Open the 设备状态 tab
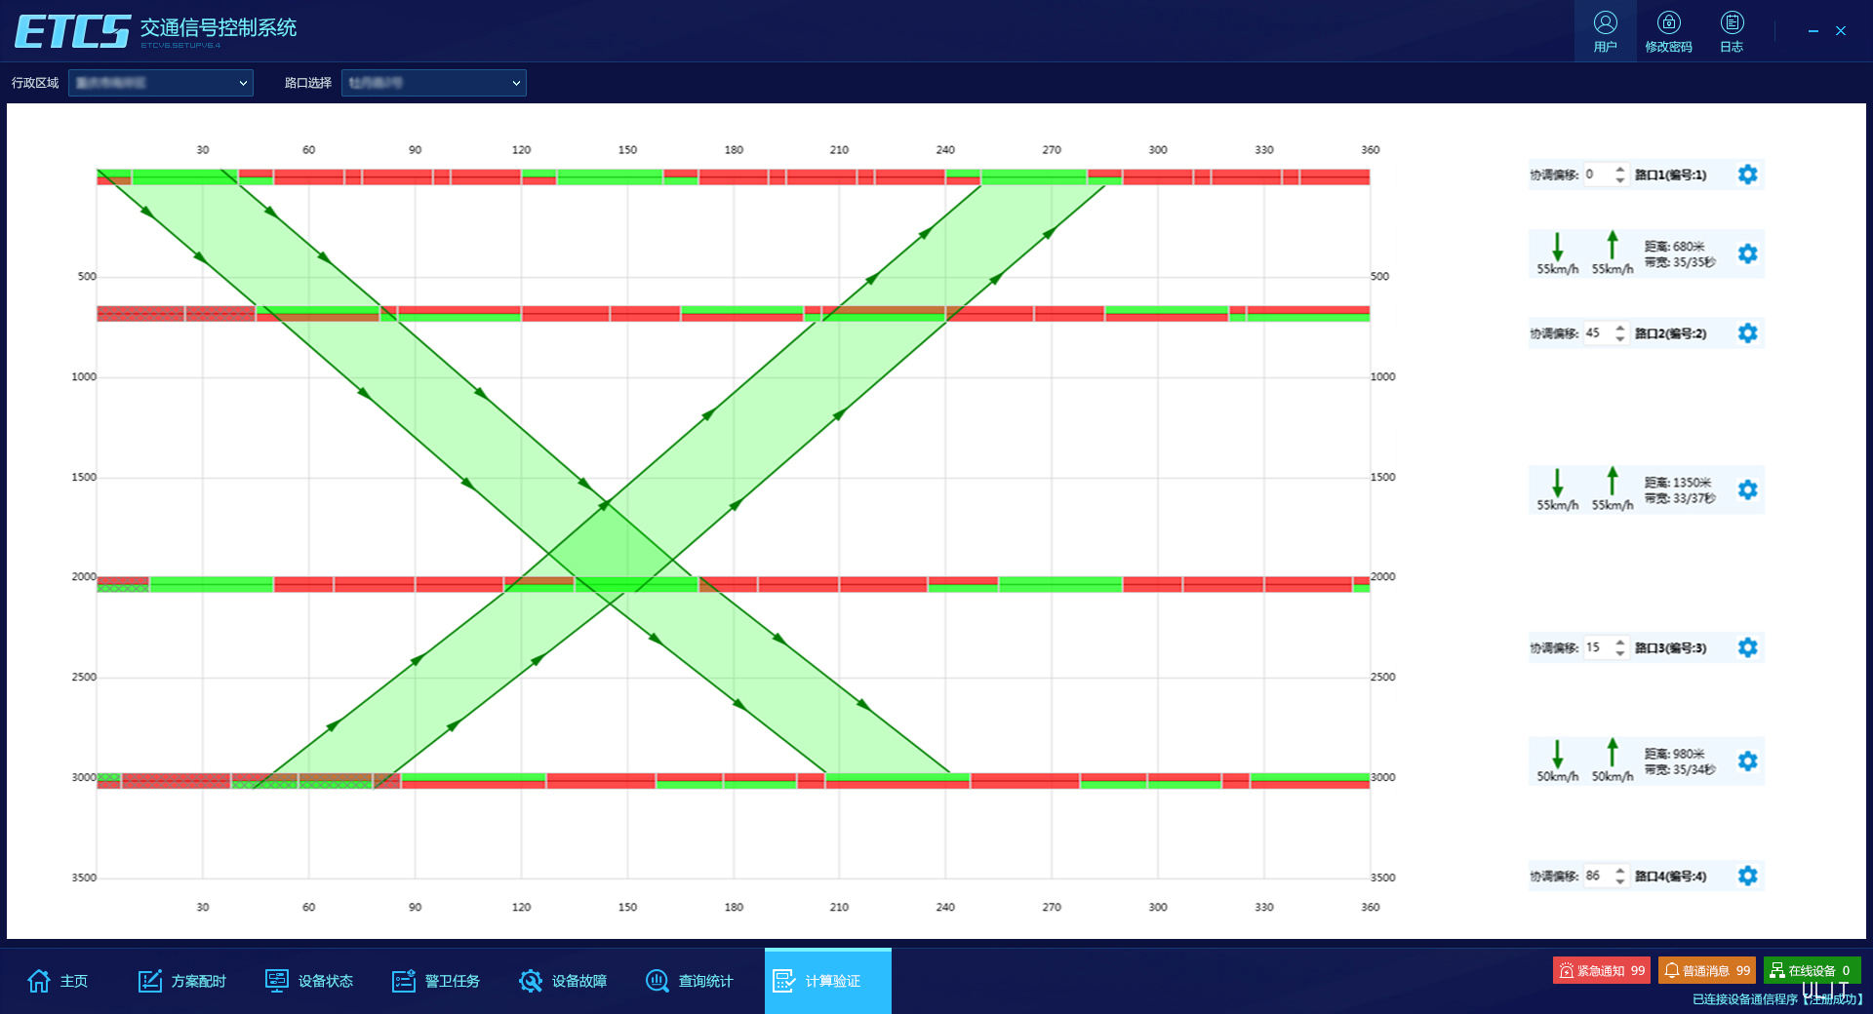 coord(309,981)
